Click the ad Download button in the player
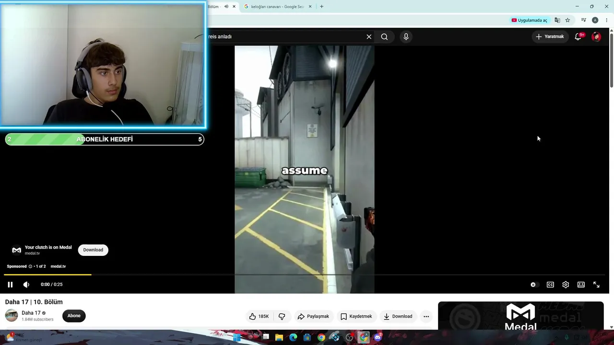614x345 pixels. tap(93, 250)
